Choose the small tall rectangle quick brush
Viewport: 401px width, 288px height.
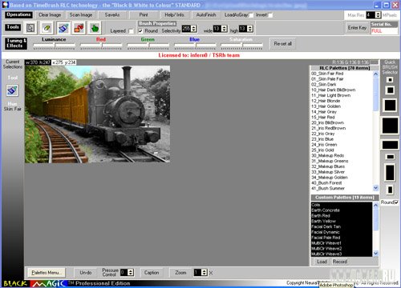[390, 190]
